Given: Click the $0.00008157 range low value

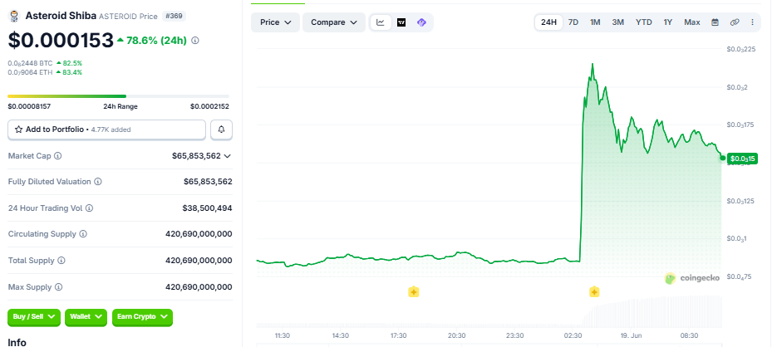Looking at the screenshot, I should (x=30, y=106).
